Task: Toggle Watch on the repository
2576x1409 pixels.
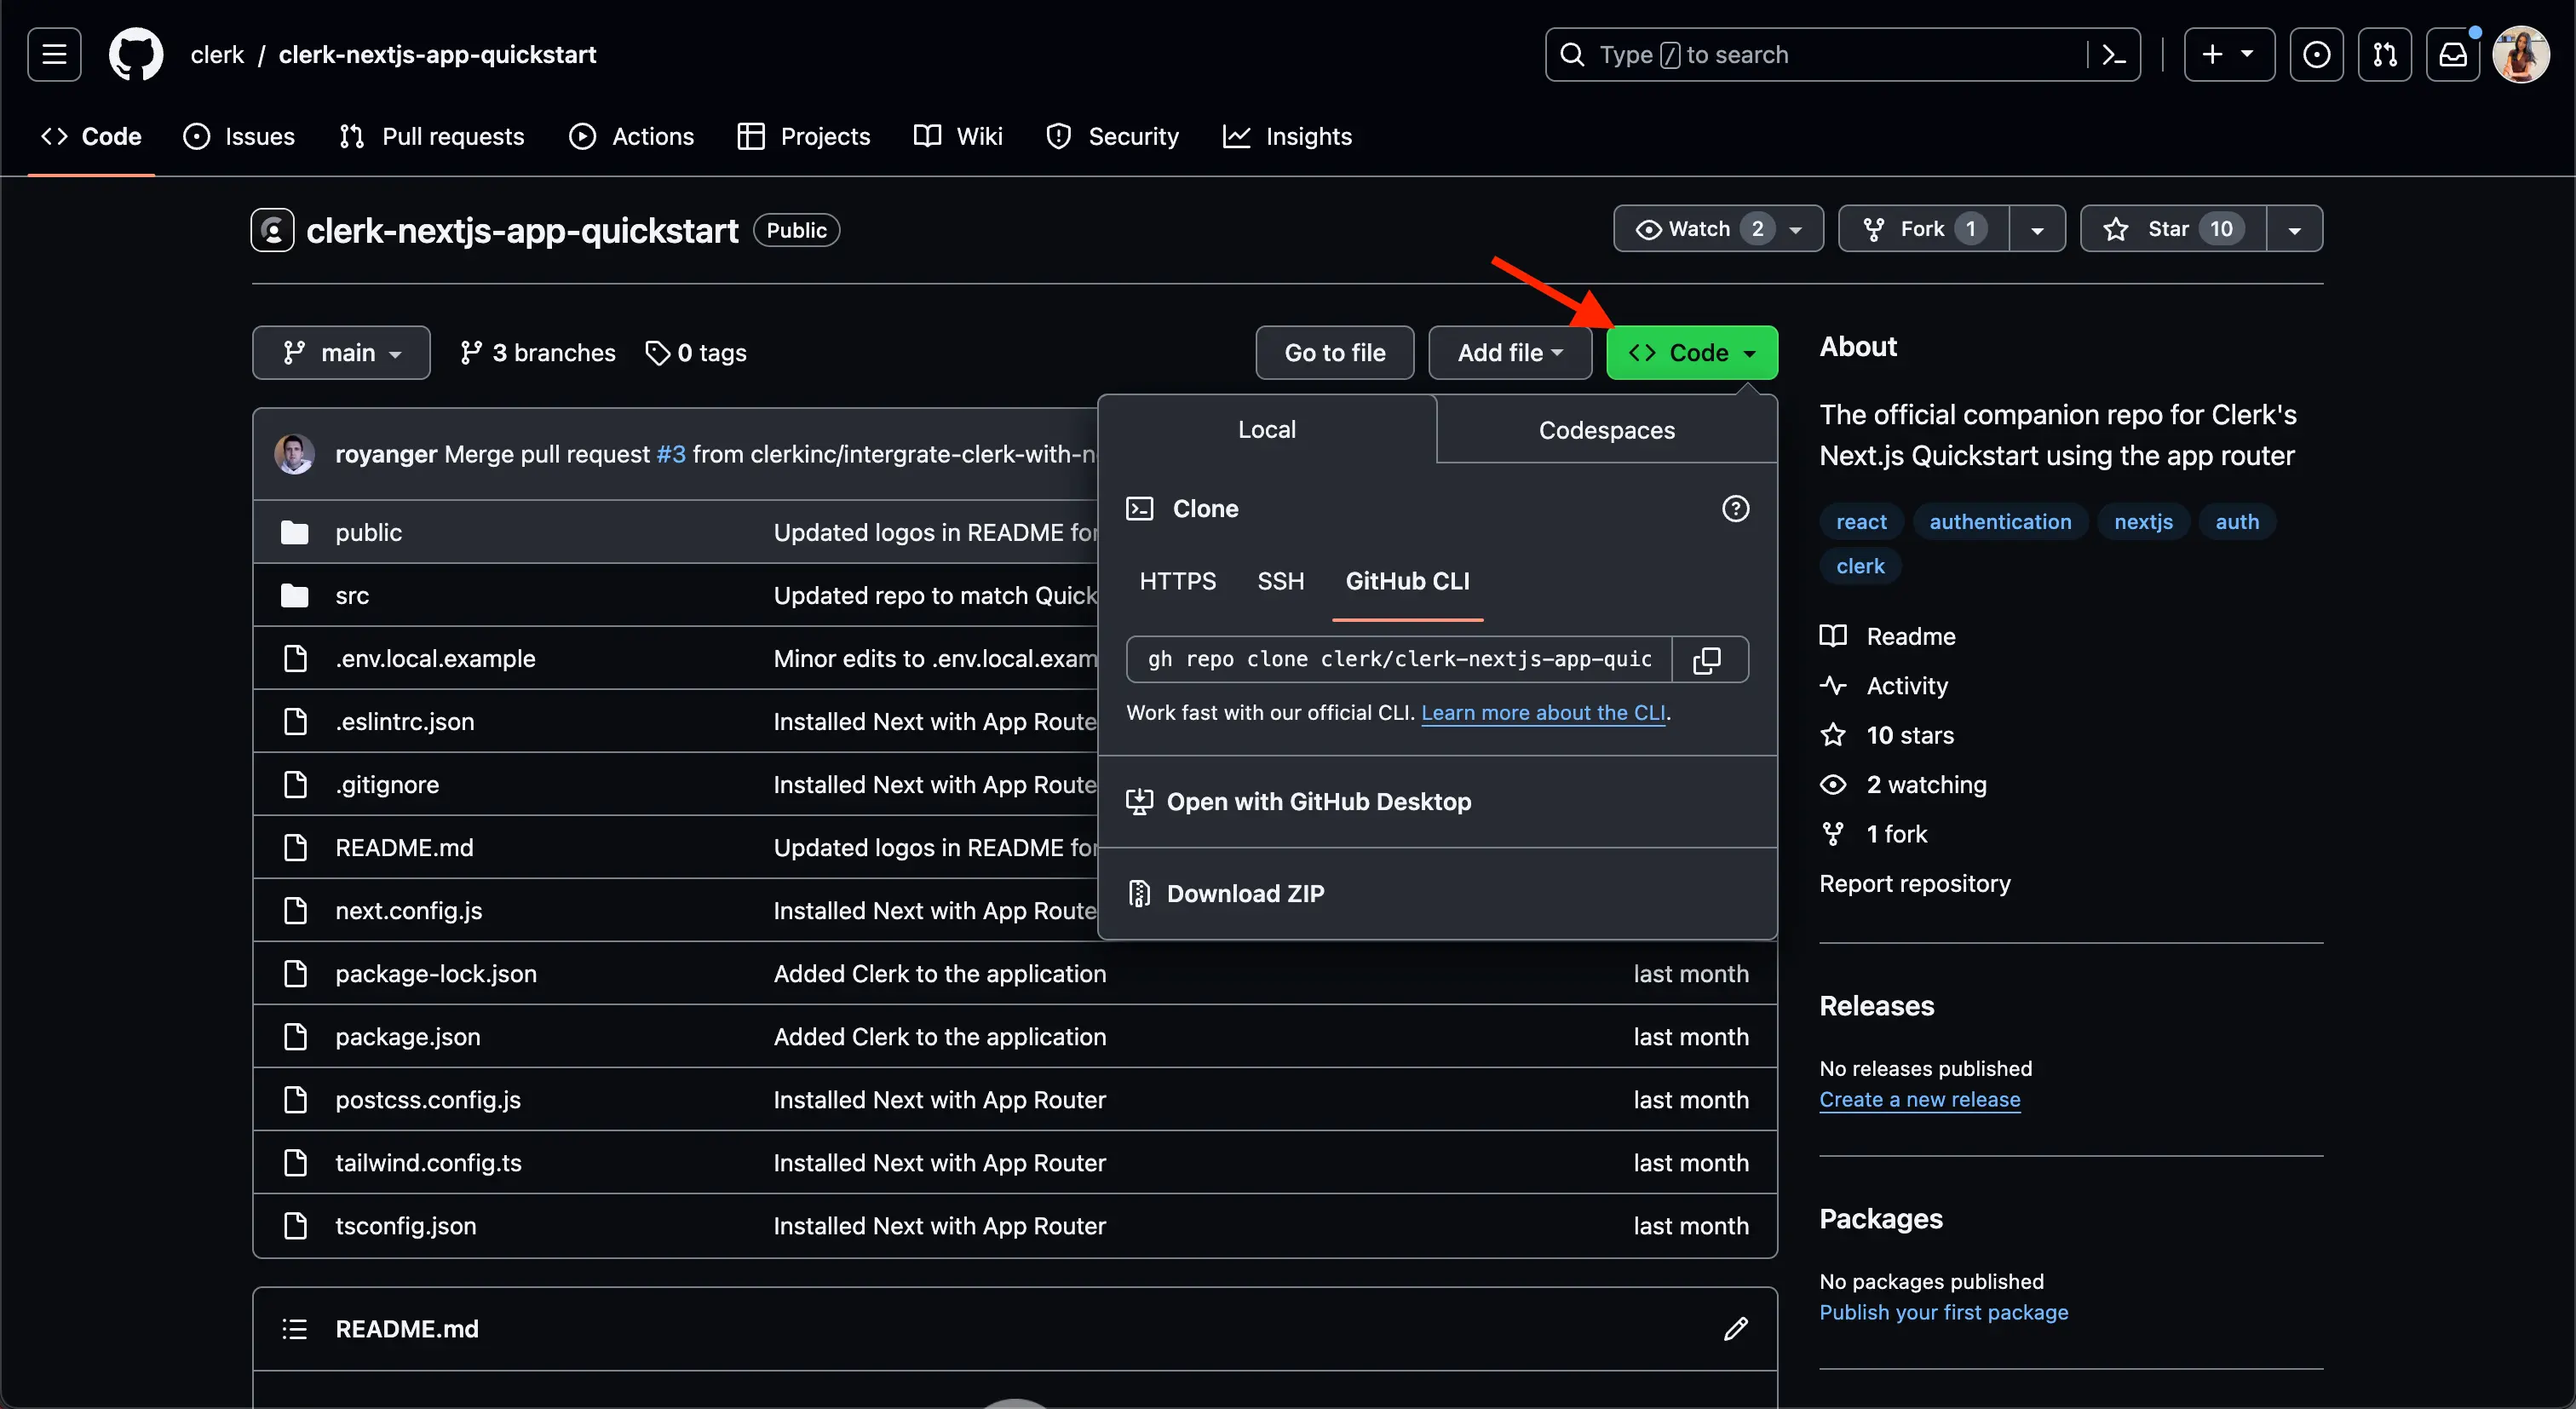Action: click(1700, 228)
